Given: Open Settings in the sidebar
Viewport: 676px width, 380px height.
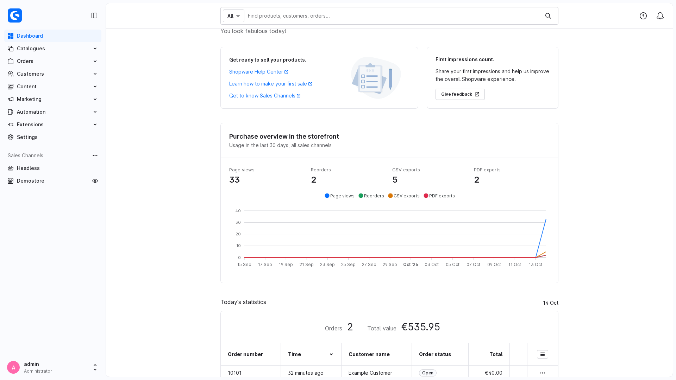Looking at the screenshot, I should pyautogui.click(x=53, y=137).
